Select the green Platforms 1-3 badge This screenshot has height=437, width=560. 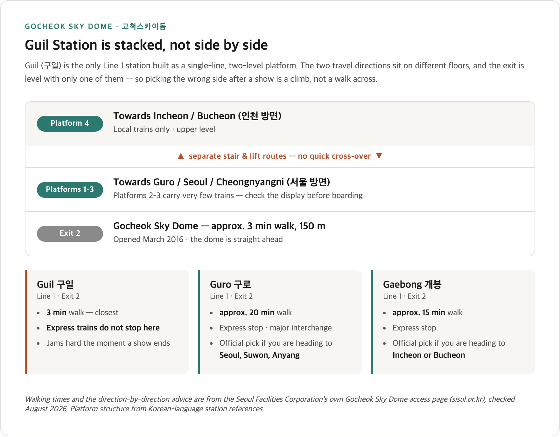pyautogui.click(x=70, y=190)
